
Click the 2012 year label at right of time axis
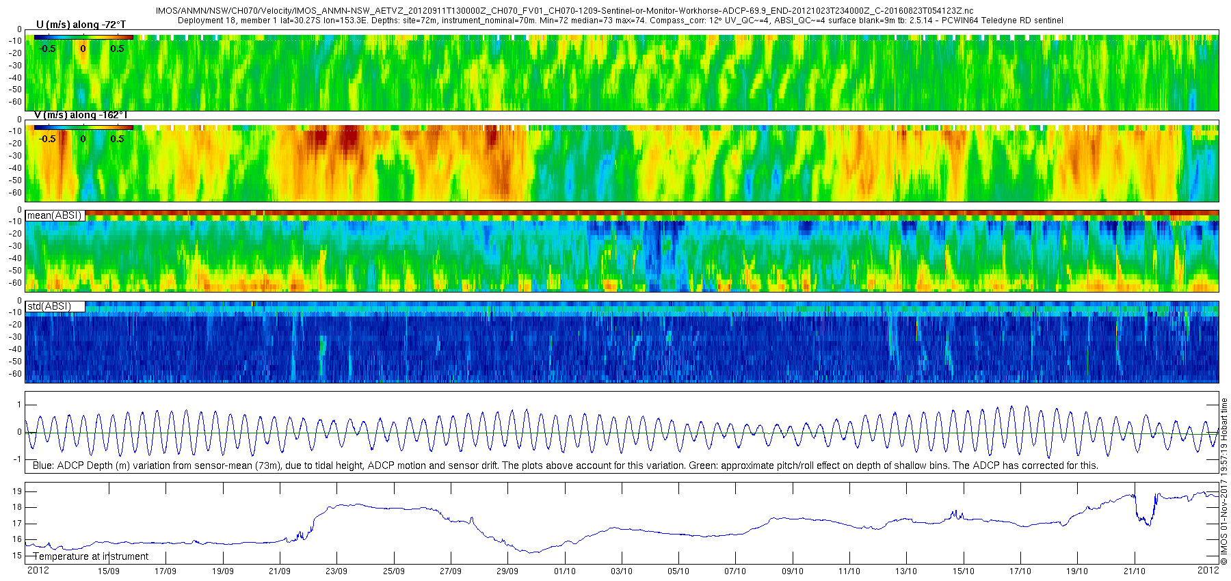(1208, 569)
